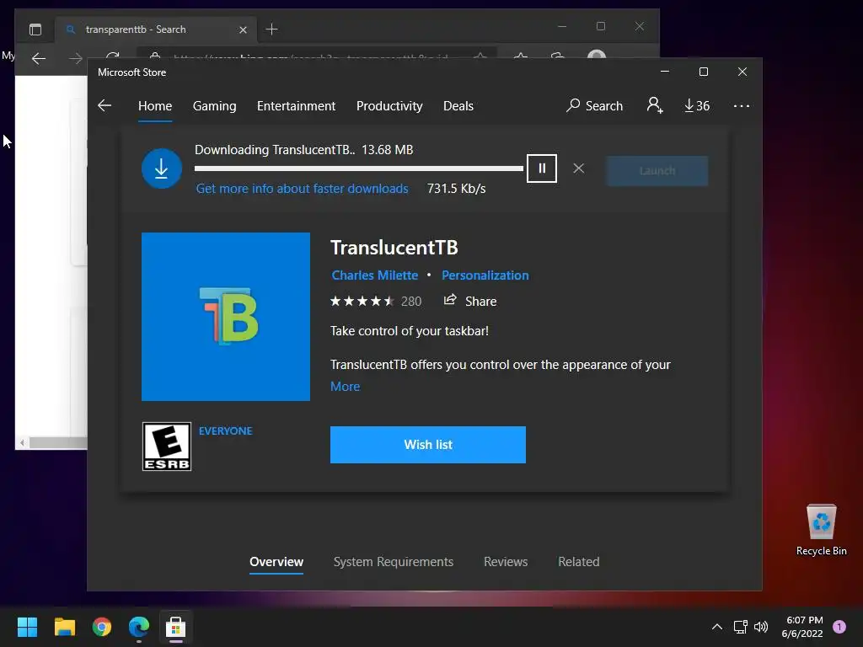Open the EVERYONE rating link
The image size is (863, 647).
click(x=226, y=430)
